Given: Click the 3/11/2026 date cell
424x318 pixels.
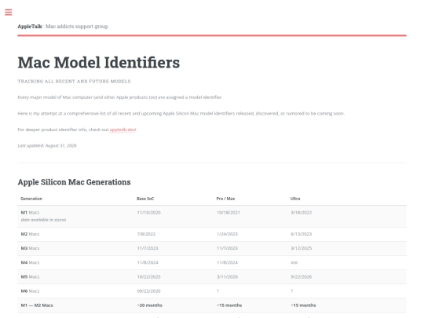Looking at the screenshot, I should pyautogui.click(x=227, y=277).
